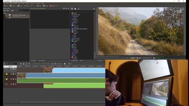The height and width of the screenshot is (106, 189).
Task: Toggle the info icon in compositions panel
Action: (x=94, y=9)
